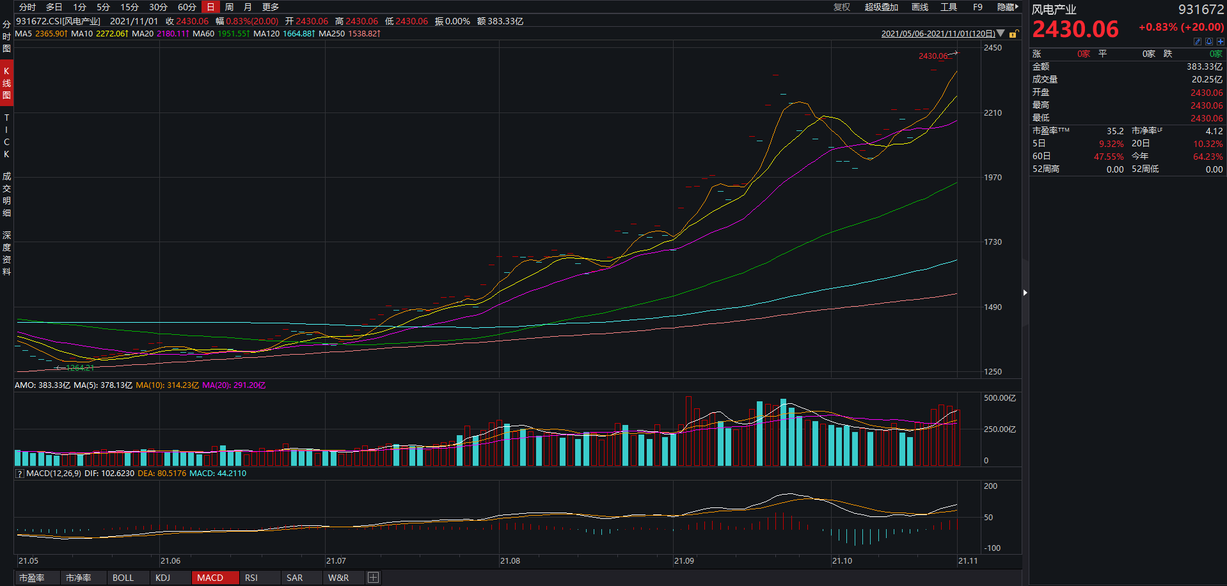Open the 分时图 view in left sidebar
The image size is (1227, 586).
coord(6,36)
